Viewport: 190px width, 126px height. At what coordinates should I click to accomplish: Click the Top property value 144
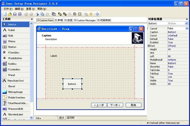click(x=178, y=77)
